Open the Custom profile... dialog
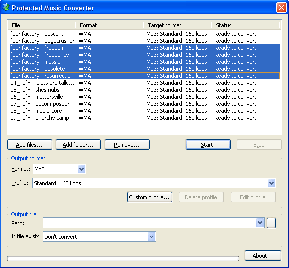 pyautogui.click(x=150, y=197)
